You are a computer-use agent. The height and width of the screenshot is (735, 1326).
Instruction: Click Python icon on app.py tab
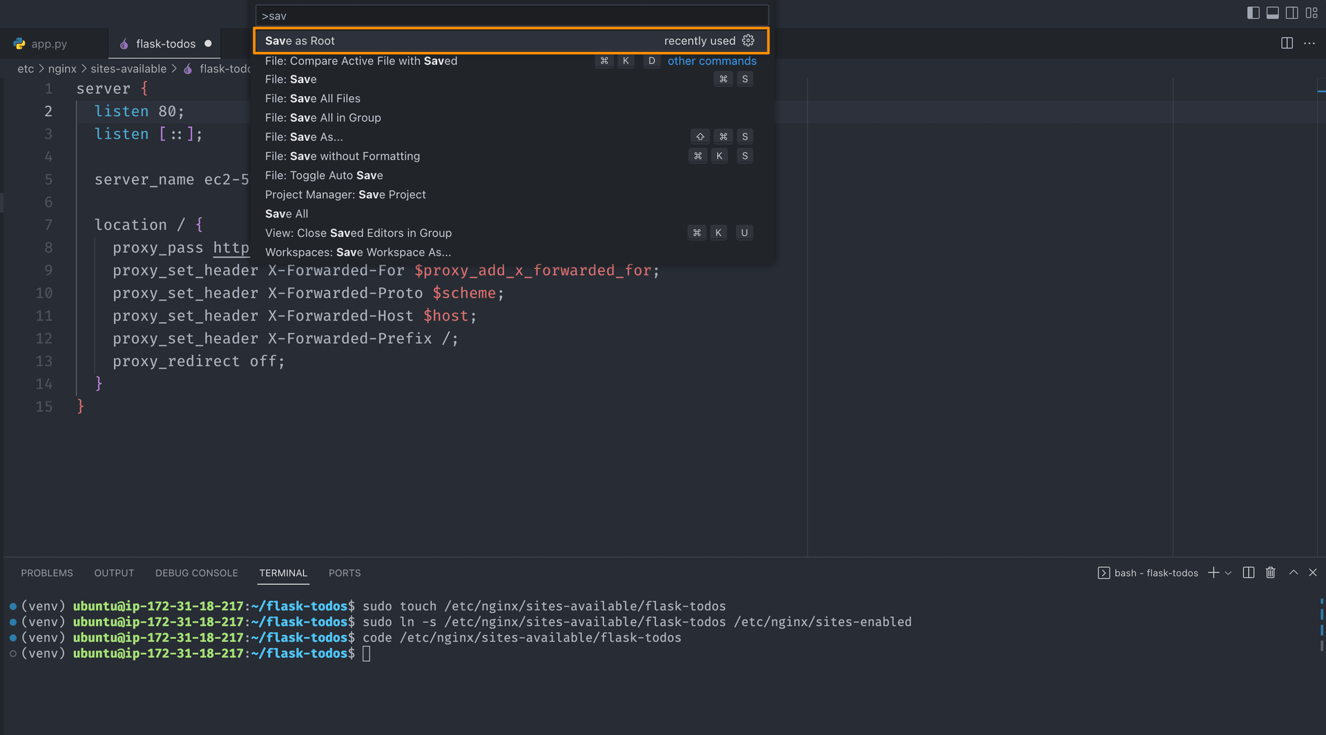(19, 44)
